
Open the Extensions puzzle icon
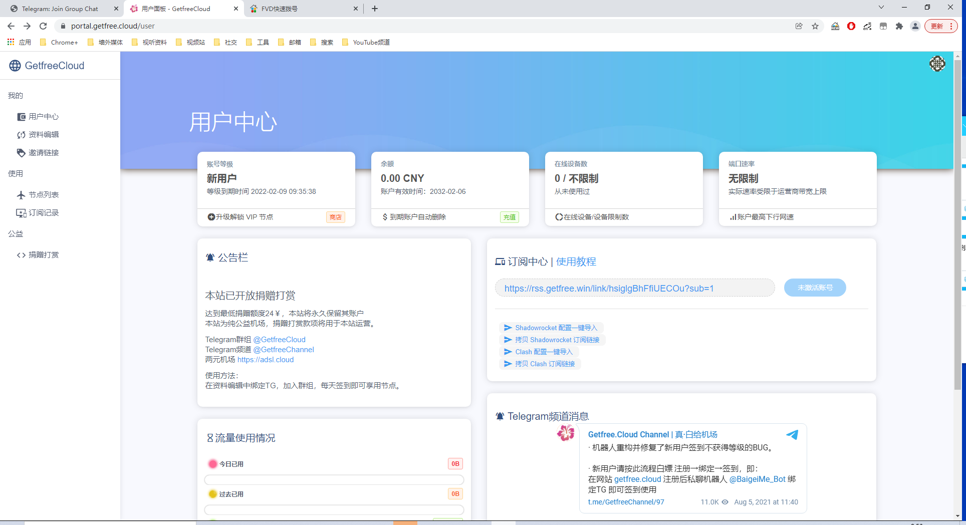tap(899, 26)
